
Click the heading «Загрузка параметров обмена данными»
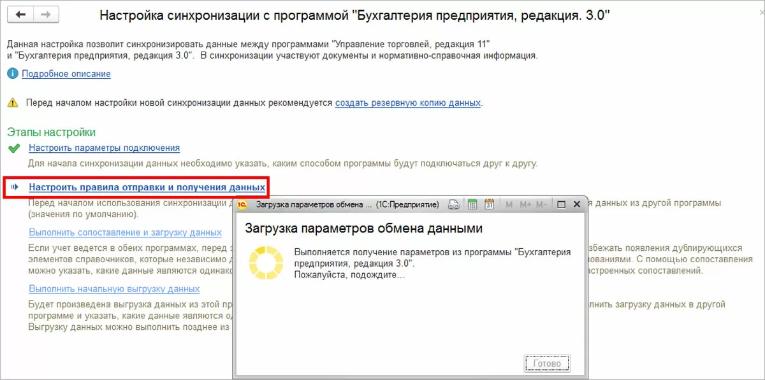[x=364, y=229]
